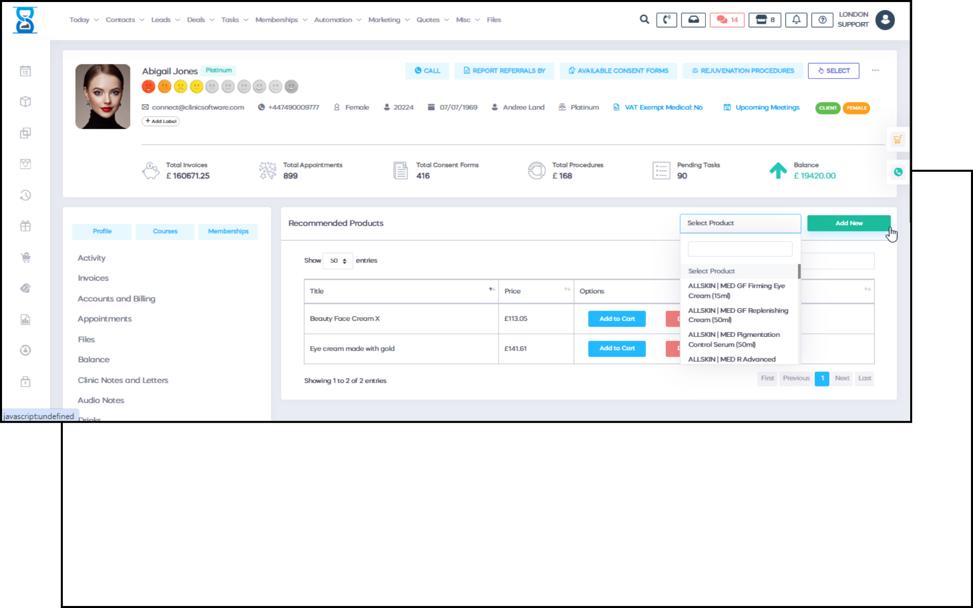Screen dimensions: 973x608
Task: Switch to the Memberships tab
Action: coord(228,231)
